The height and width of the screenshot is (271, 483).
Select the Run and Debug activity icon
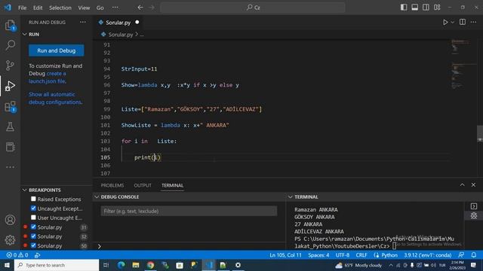coord(10,86)
